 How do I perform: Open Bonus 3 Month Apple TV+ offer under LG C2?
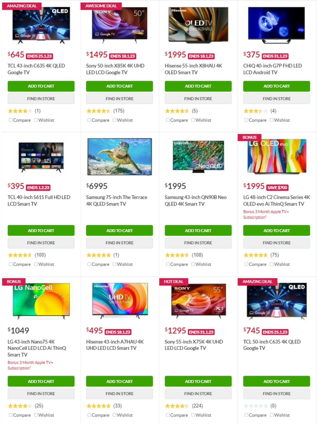266,214
